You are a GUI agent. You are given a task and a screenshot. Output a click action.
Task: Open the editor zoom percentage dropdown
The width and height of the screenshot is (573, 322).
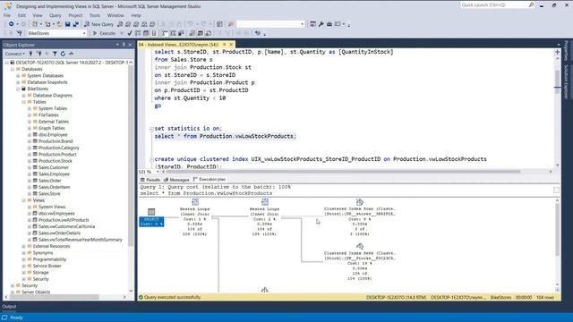coord(158,172)
